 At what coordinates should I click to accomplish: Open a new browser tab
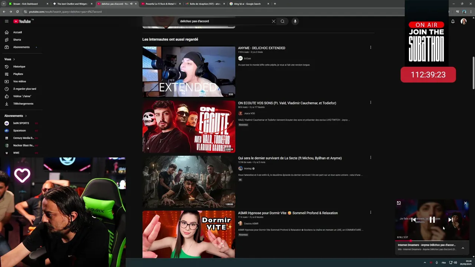[275, 4]
